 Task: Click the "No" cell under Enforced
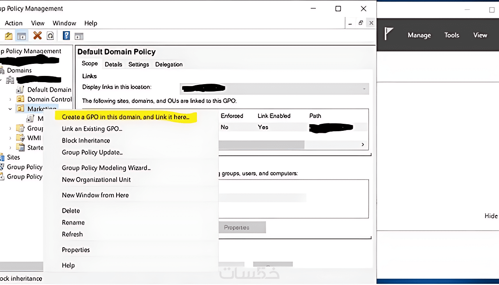coord(225,127)
